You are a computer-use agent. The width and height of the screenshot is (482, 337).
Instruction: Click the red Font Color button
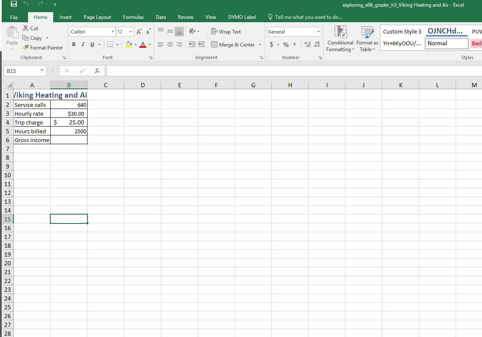(143, 44)
